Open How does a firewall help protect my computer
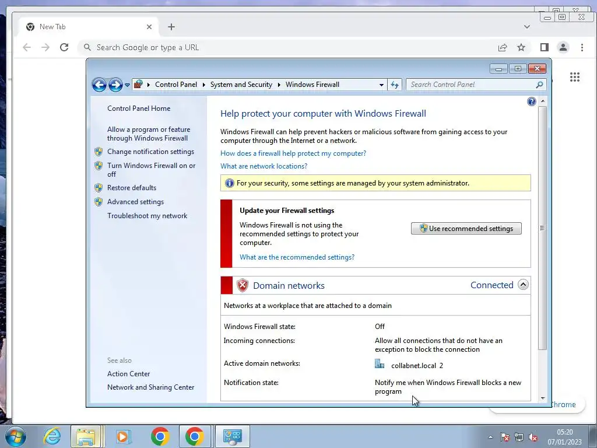Screen dimensions: 597x448 point(293,153)
